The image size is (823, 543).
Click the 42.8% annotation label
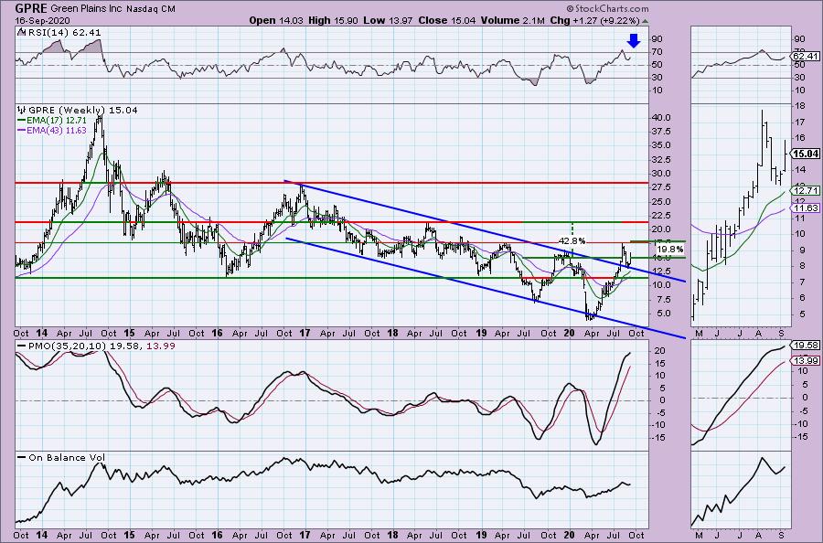pos(572,240)
